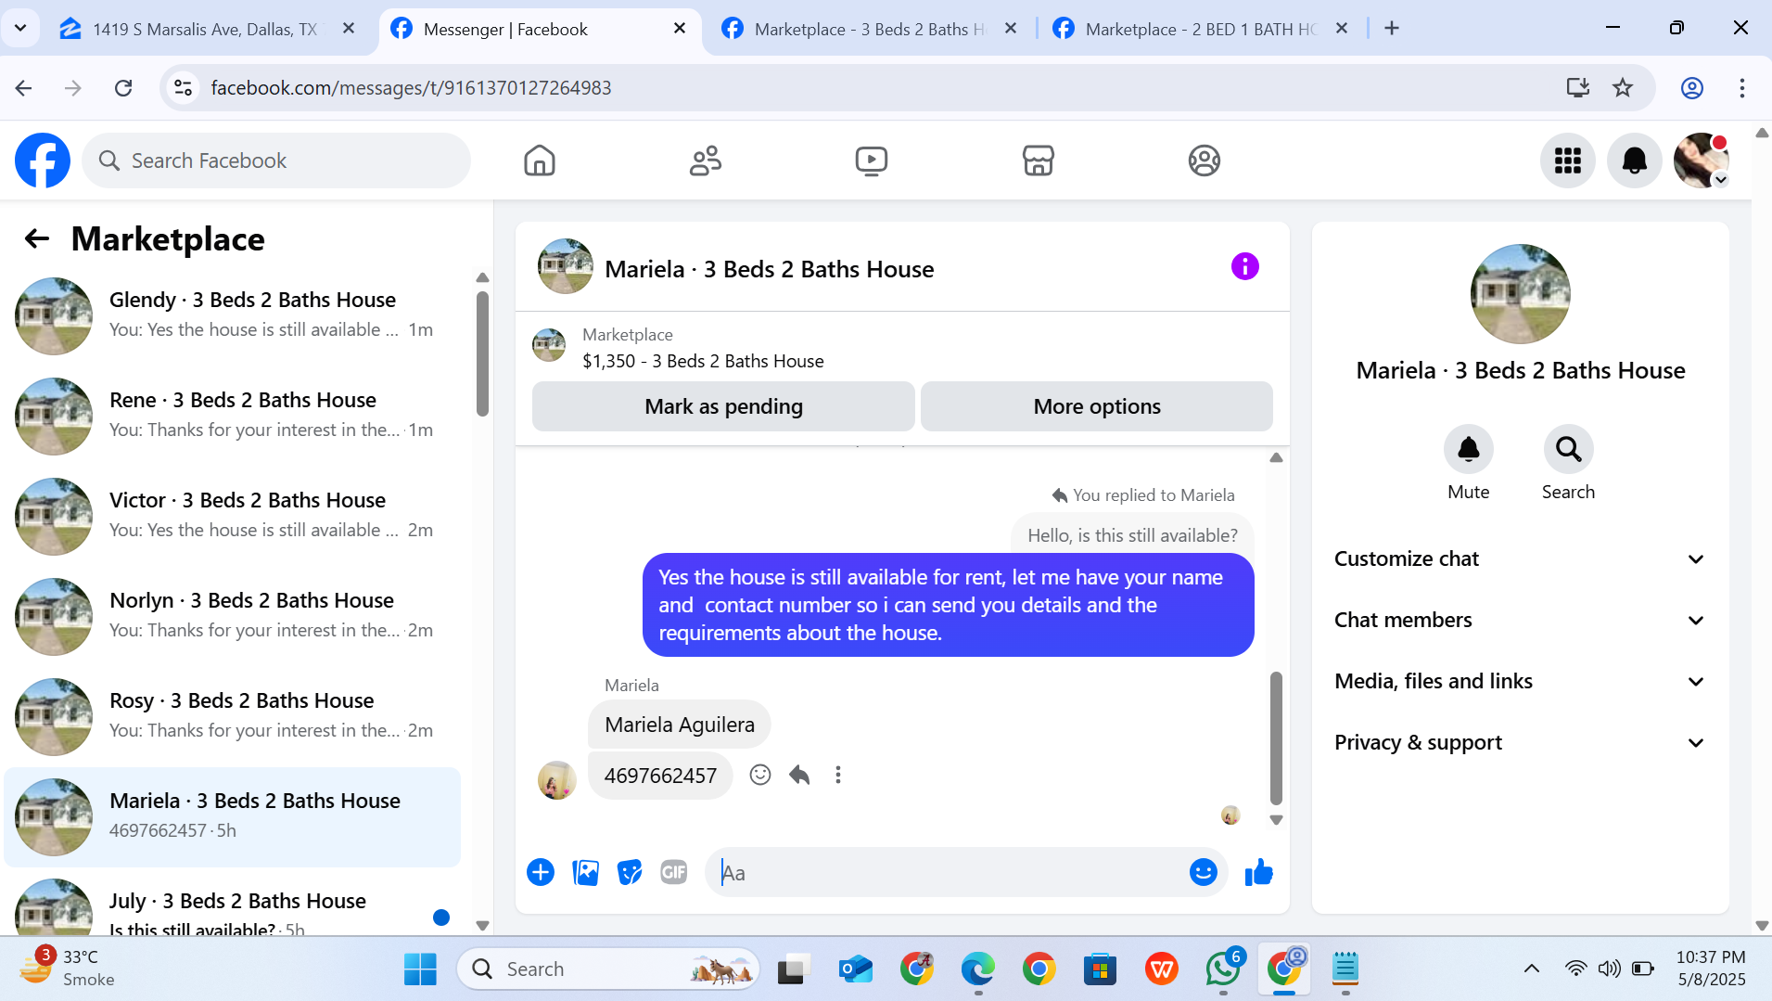The width and height of the screenshot is (1772, 1001).
Task: Mute this conversation with bell icon
Action: [1469, 450]
